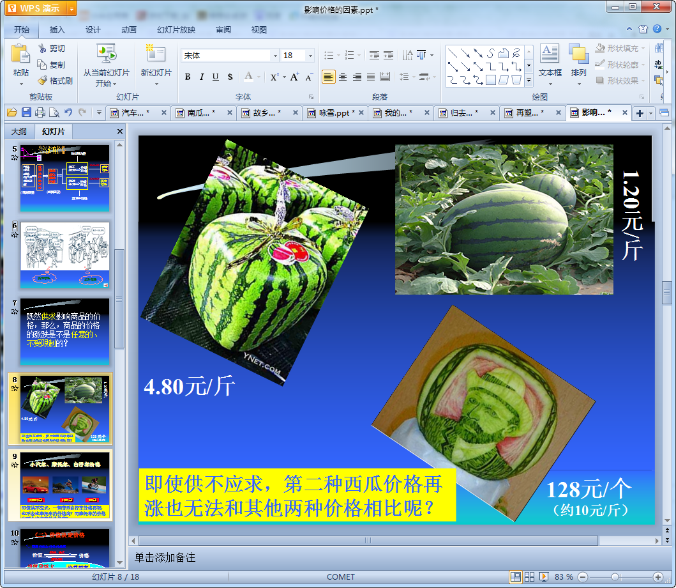Toggle Center alignment button
Image resolution: width=676 pixels, height=588 pixels.
click(343, 77)
